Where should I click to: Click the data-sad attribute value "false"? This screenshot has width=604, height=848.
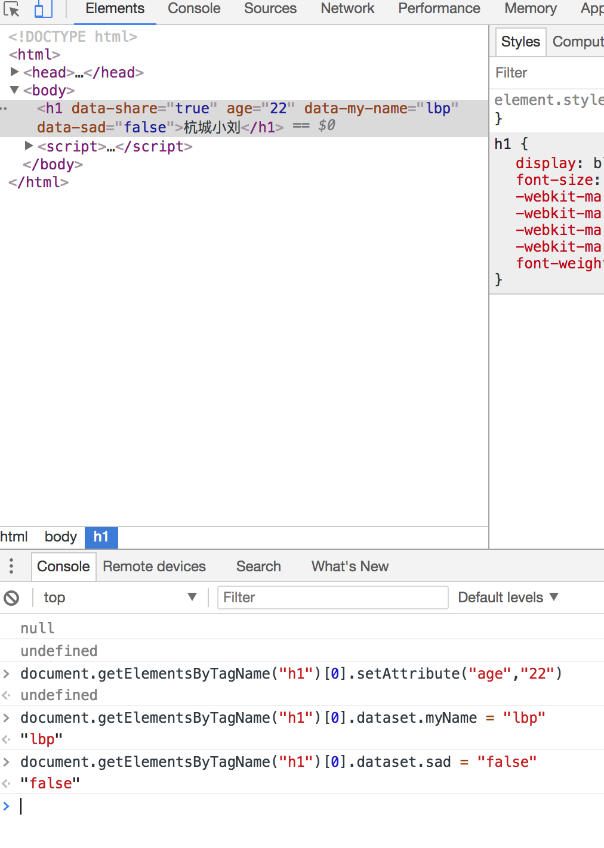pyautogui.click(x=145, y=127)
